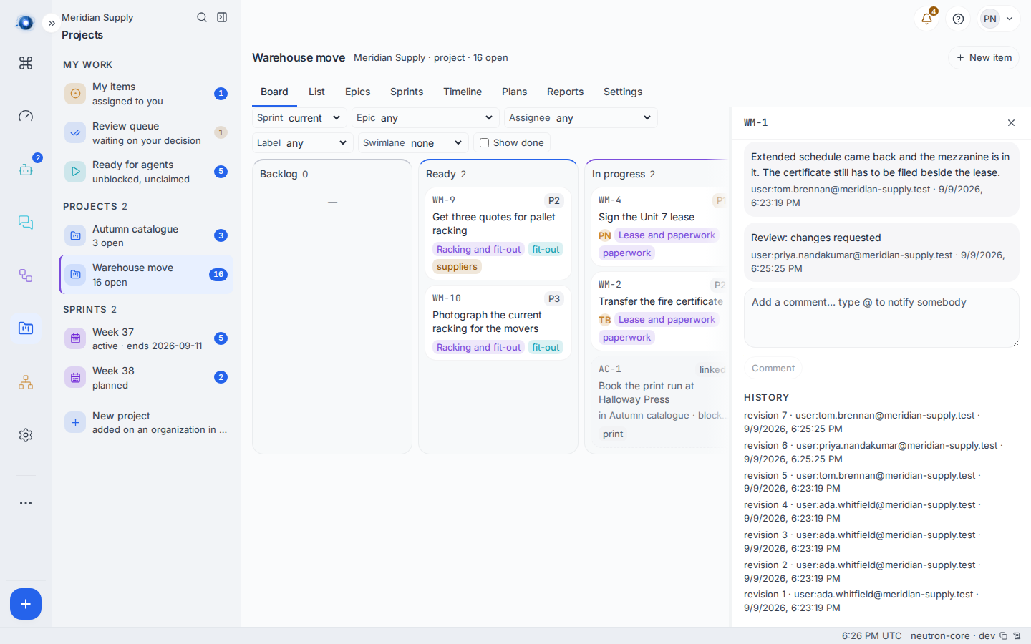The height and width of the screenshot is (644, 1031).
Task: Switch to the List tab
Action: pos(316,92)
